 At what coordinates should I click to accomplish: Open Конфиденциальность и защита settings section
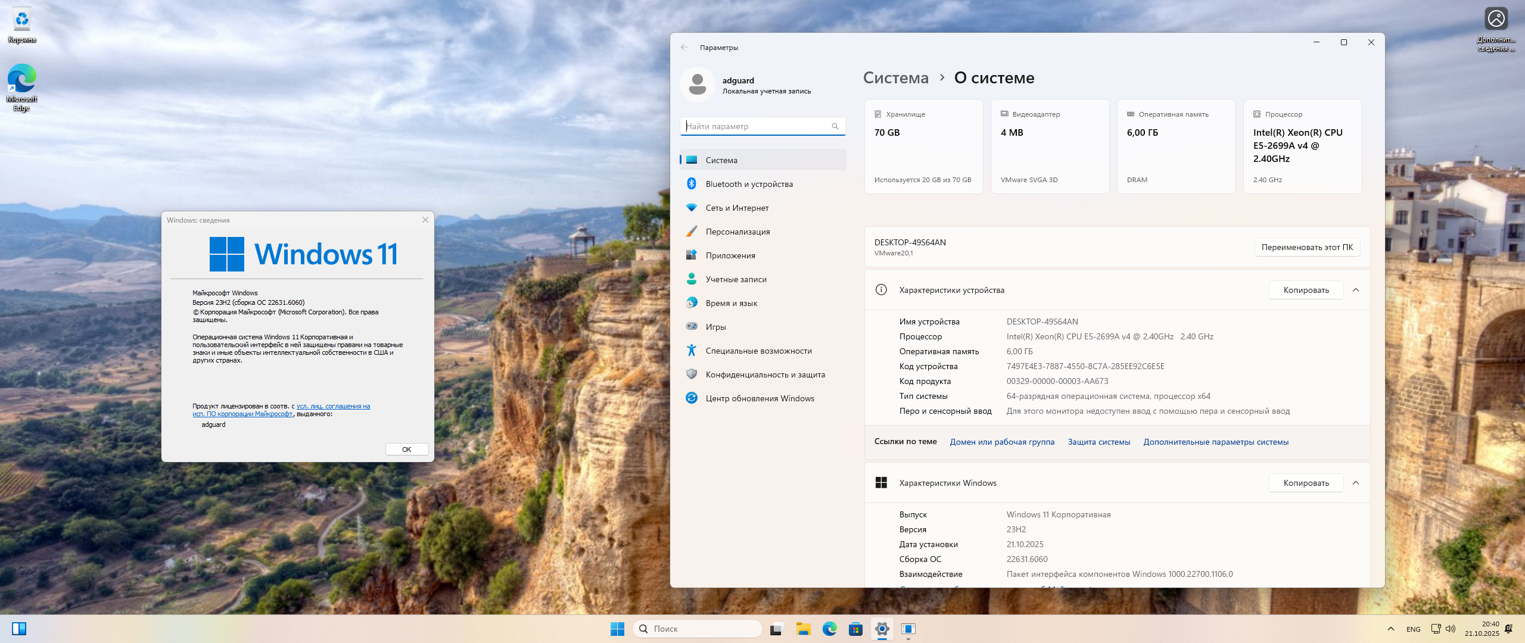coord(765,374)
